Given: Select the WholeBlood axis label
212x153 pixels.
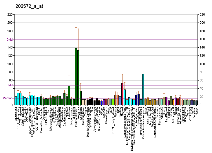Looking at the screenshot, I should pos(16,113).
